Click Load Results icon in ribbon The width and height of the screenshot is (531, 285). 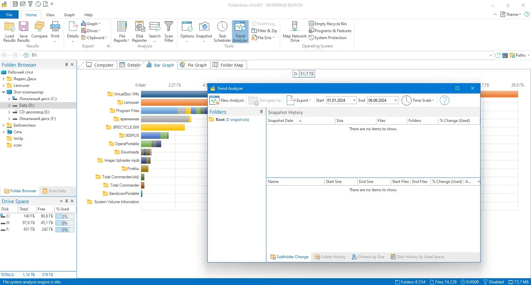9,32
